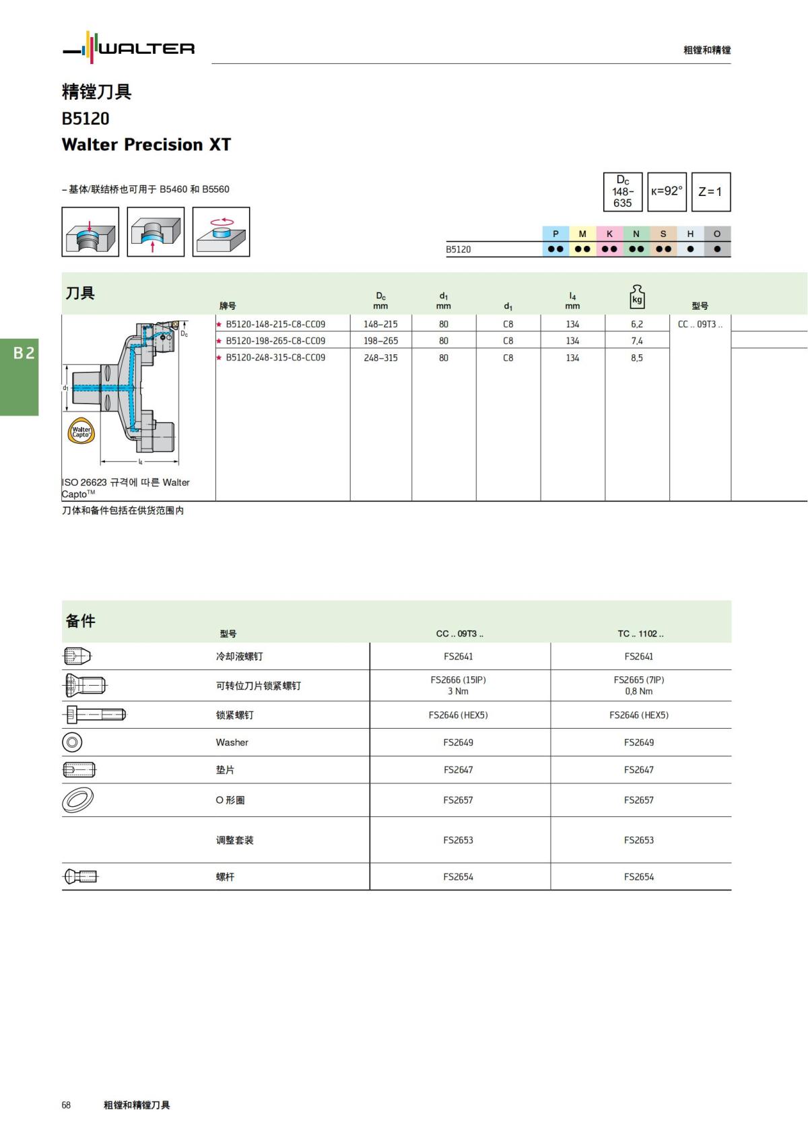Click FS2641 under CC .. 09T3 ..
The width and height of the screenshot is (808, 1143).
[459, 656]
